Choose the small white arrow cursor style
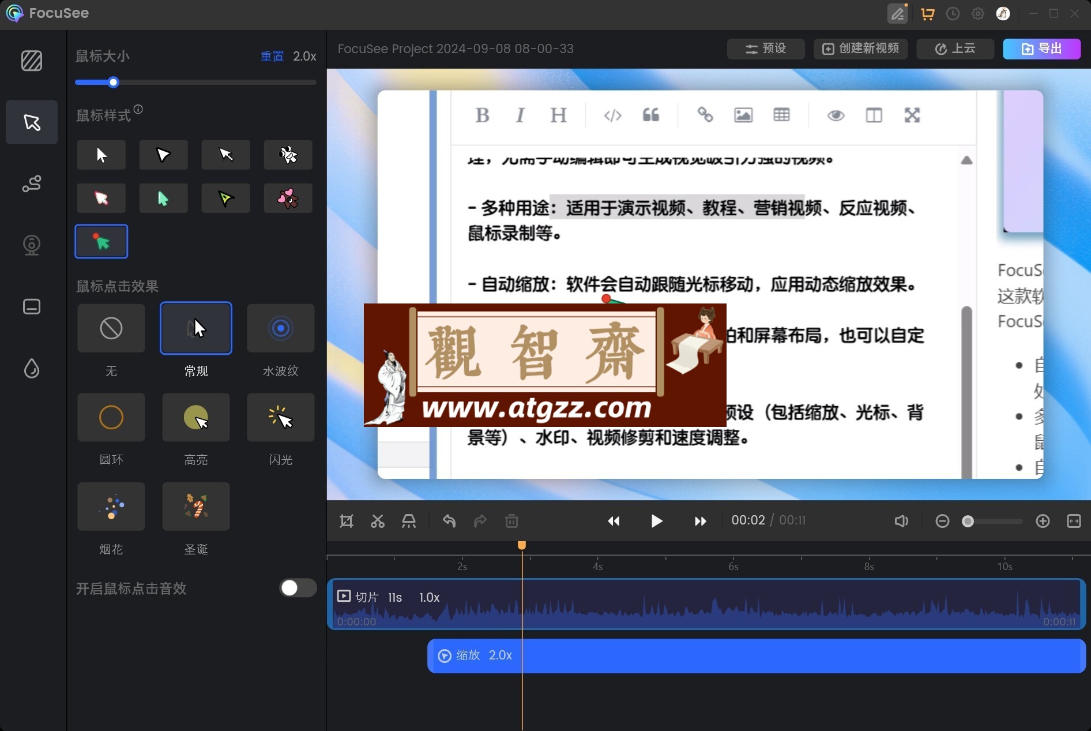 point(226,155)
